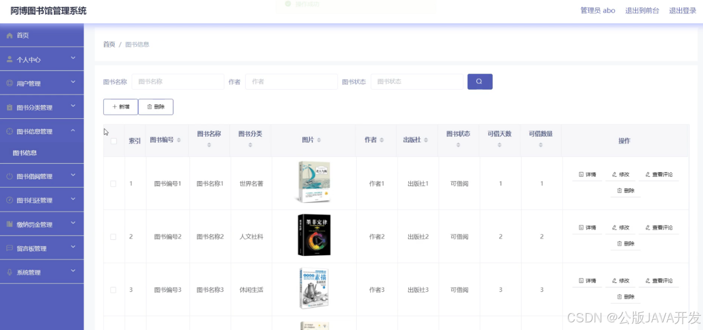This screenshot has width=703, height=330.
Task: Toggle the select-all checkbox in table header
Action: [114, 141]
